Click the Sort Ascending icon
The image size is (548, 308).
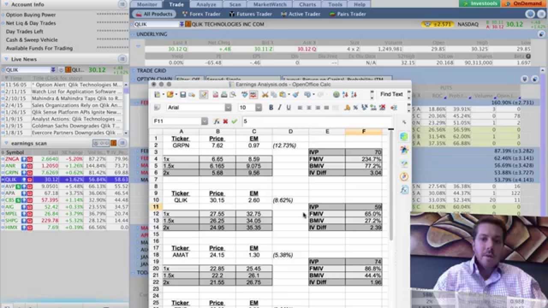pos(345,95)
